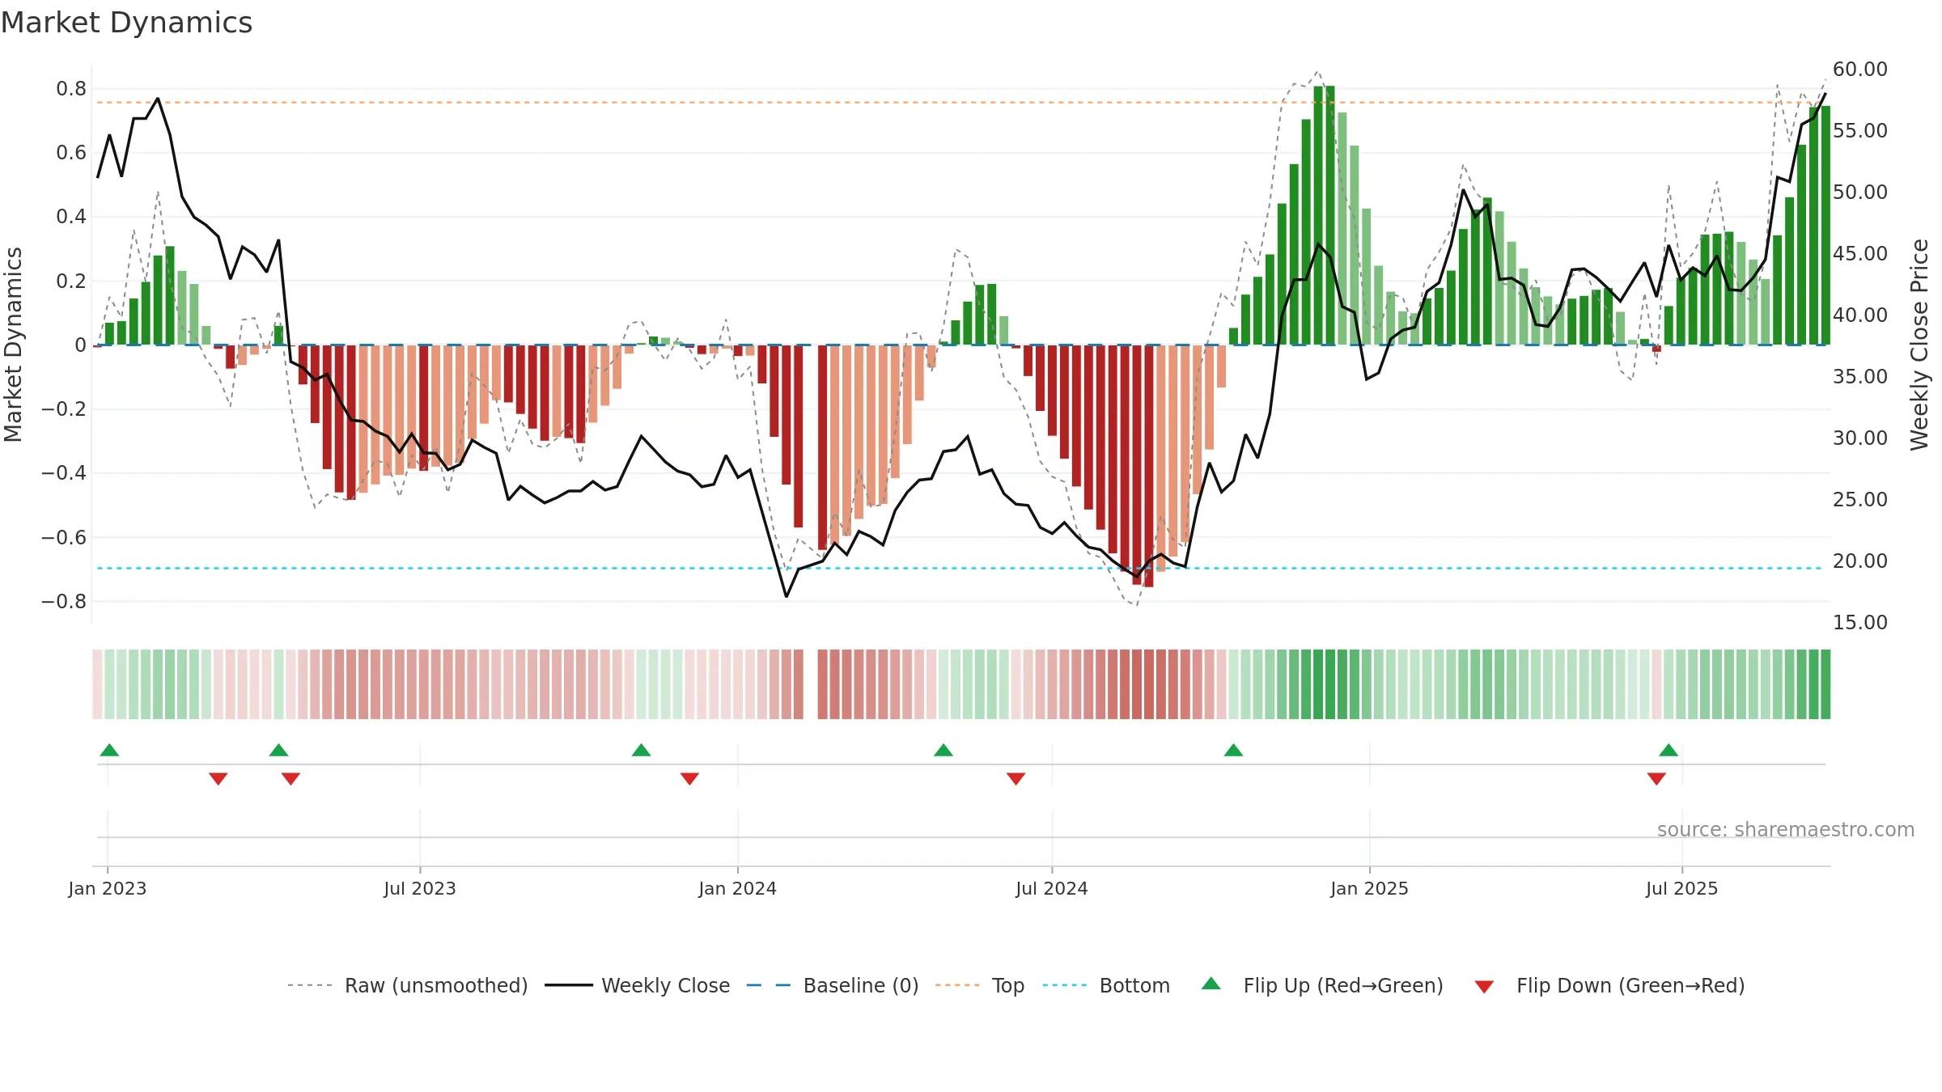This screenshot has height=1092, width=1942.
Task: Click the green flip-up triangle near October 2024
Action: coord(1233,751)
